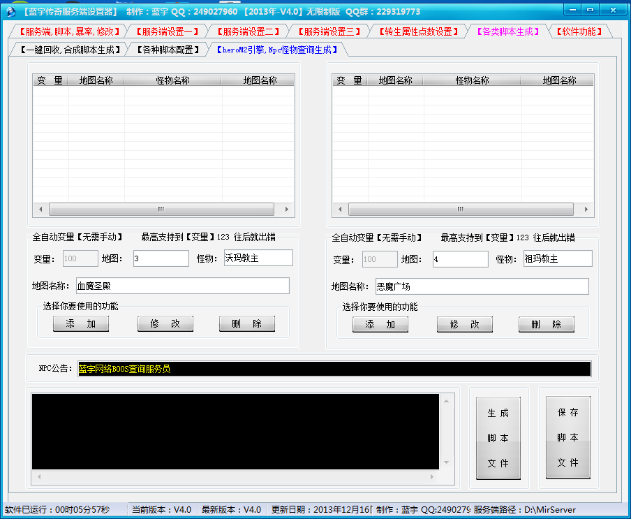Screen dimensions: 631x519
Task: Open the 【软件功能】 tab
Action: tap(579, 31)
